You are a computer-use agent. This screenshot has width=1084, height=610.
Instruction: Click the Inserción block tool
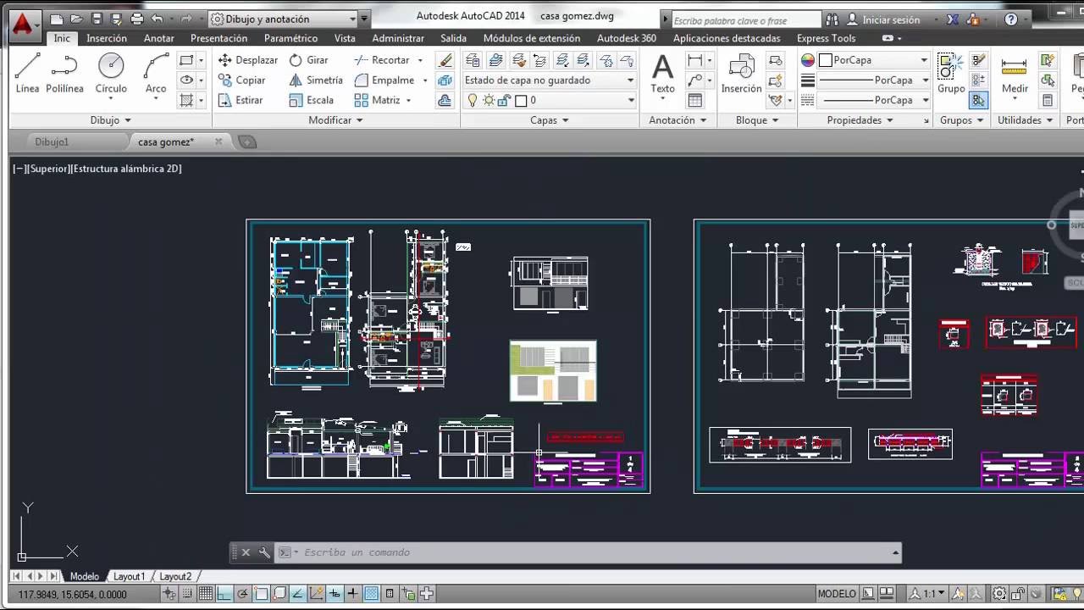pyautogui.click(x=741, y=74)
